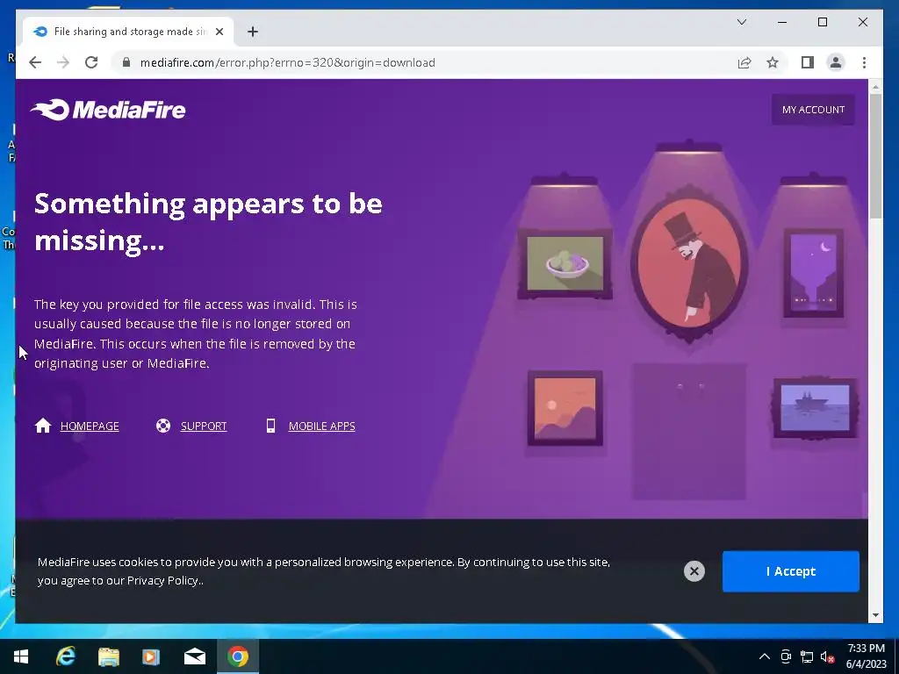
Task: Click the ship at sea painting
Action: (815, 407)
